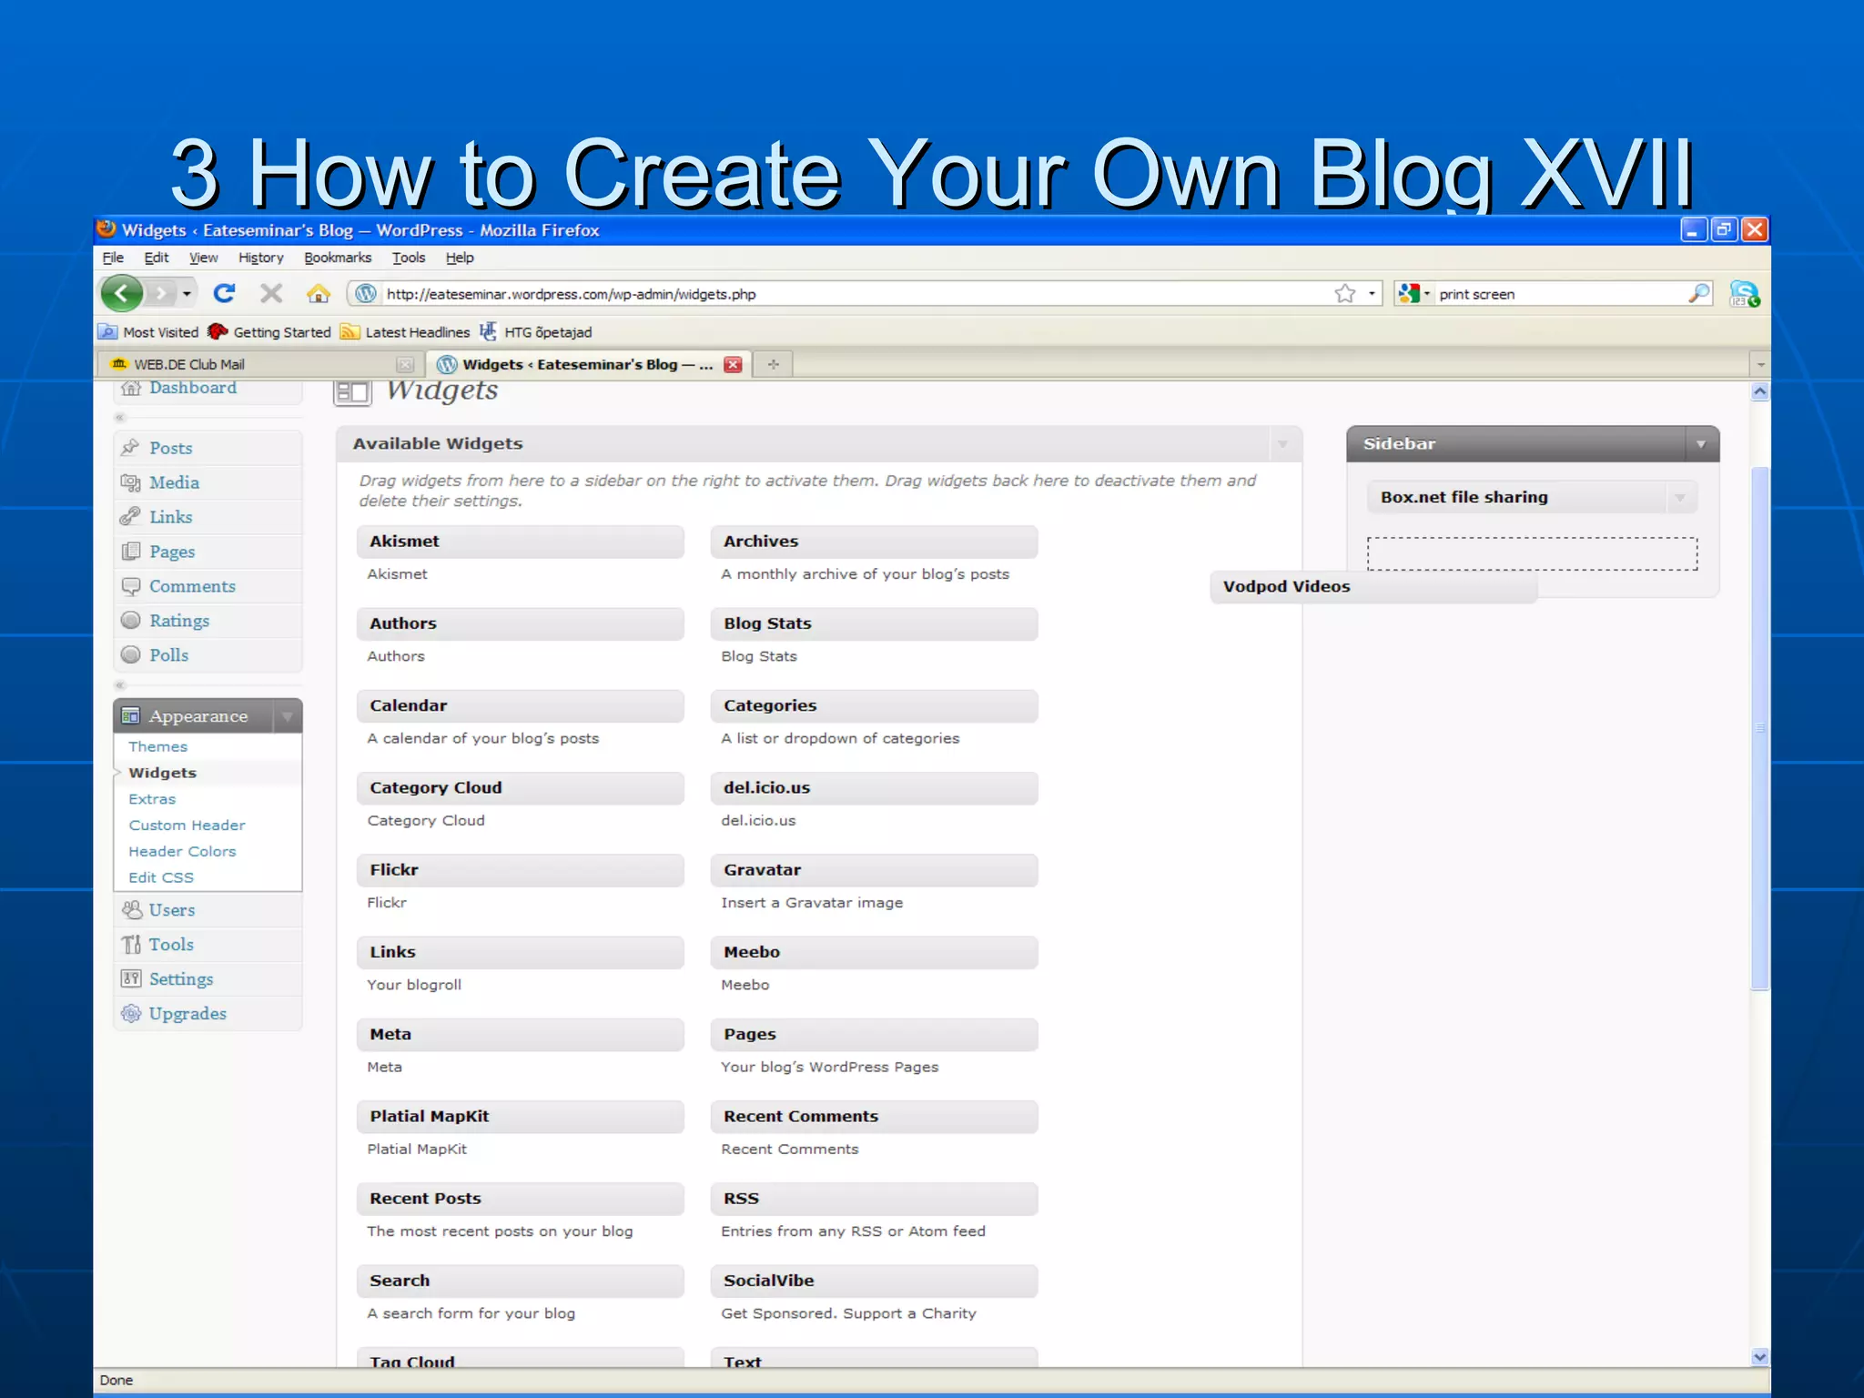Click the Comments bubble icon in sidebar
Viewport: 1864px width, 1398px height.
(131, 585)
